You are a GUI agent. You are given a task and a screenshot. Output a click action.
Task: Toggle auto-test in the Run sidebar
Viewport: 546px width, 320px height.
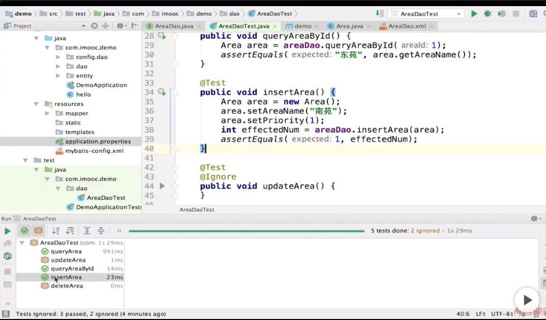[x=7, y=256]
